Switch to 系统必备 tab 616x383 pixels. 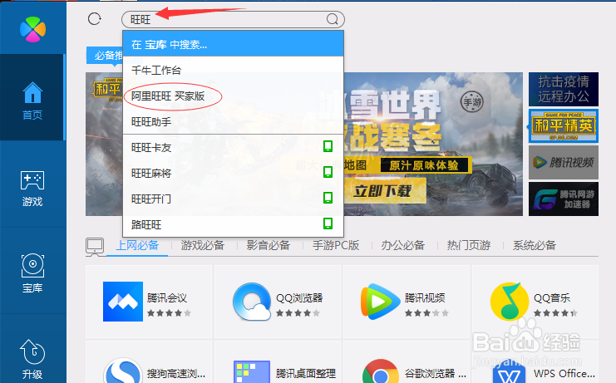click(x=535, y=245)
